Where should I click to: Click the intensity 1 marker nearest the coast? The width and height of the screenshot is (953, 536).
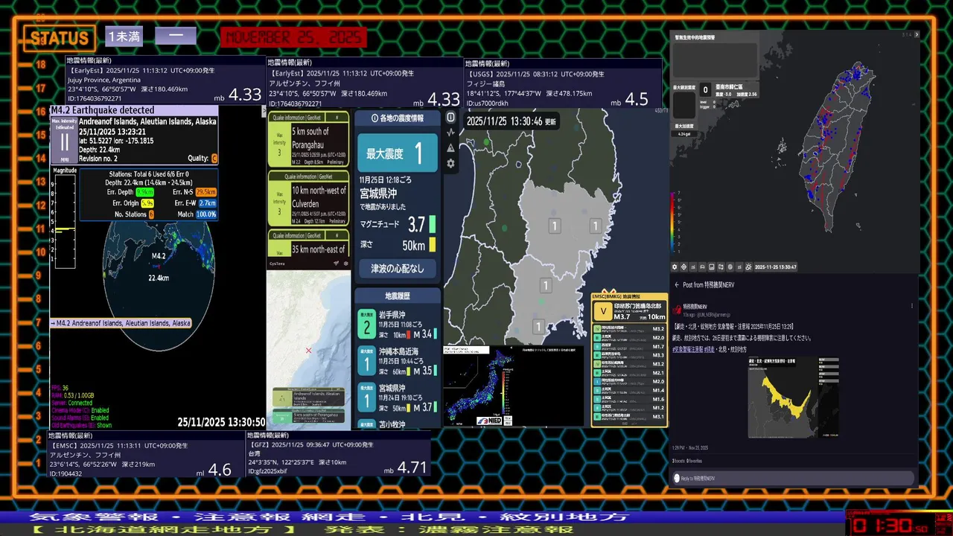(x=596, y=226)
